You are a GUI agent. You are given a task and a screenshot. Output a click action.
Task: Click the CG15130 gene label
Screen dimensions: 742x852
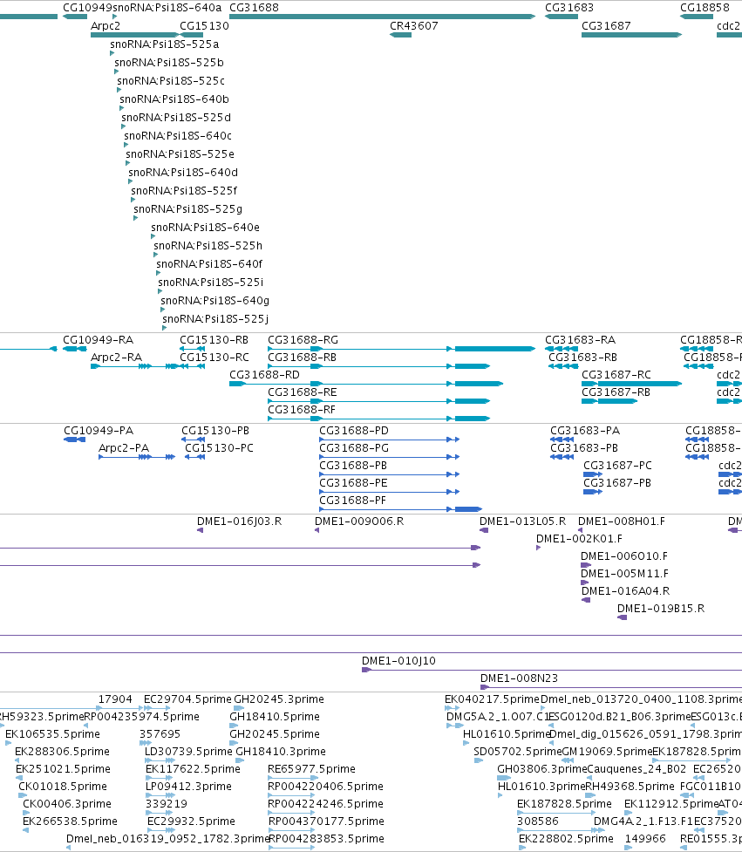204,26
